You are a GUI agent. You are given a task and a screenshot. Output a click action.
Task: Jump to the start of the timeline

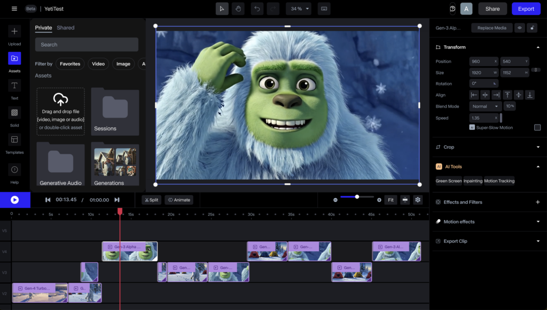48,200
